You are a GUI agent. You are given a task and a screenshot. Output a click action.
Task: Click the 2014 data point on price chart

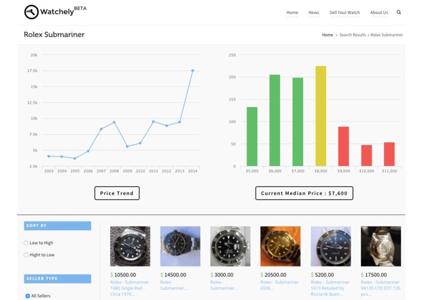click(192, 70)
